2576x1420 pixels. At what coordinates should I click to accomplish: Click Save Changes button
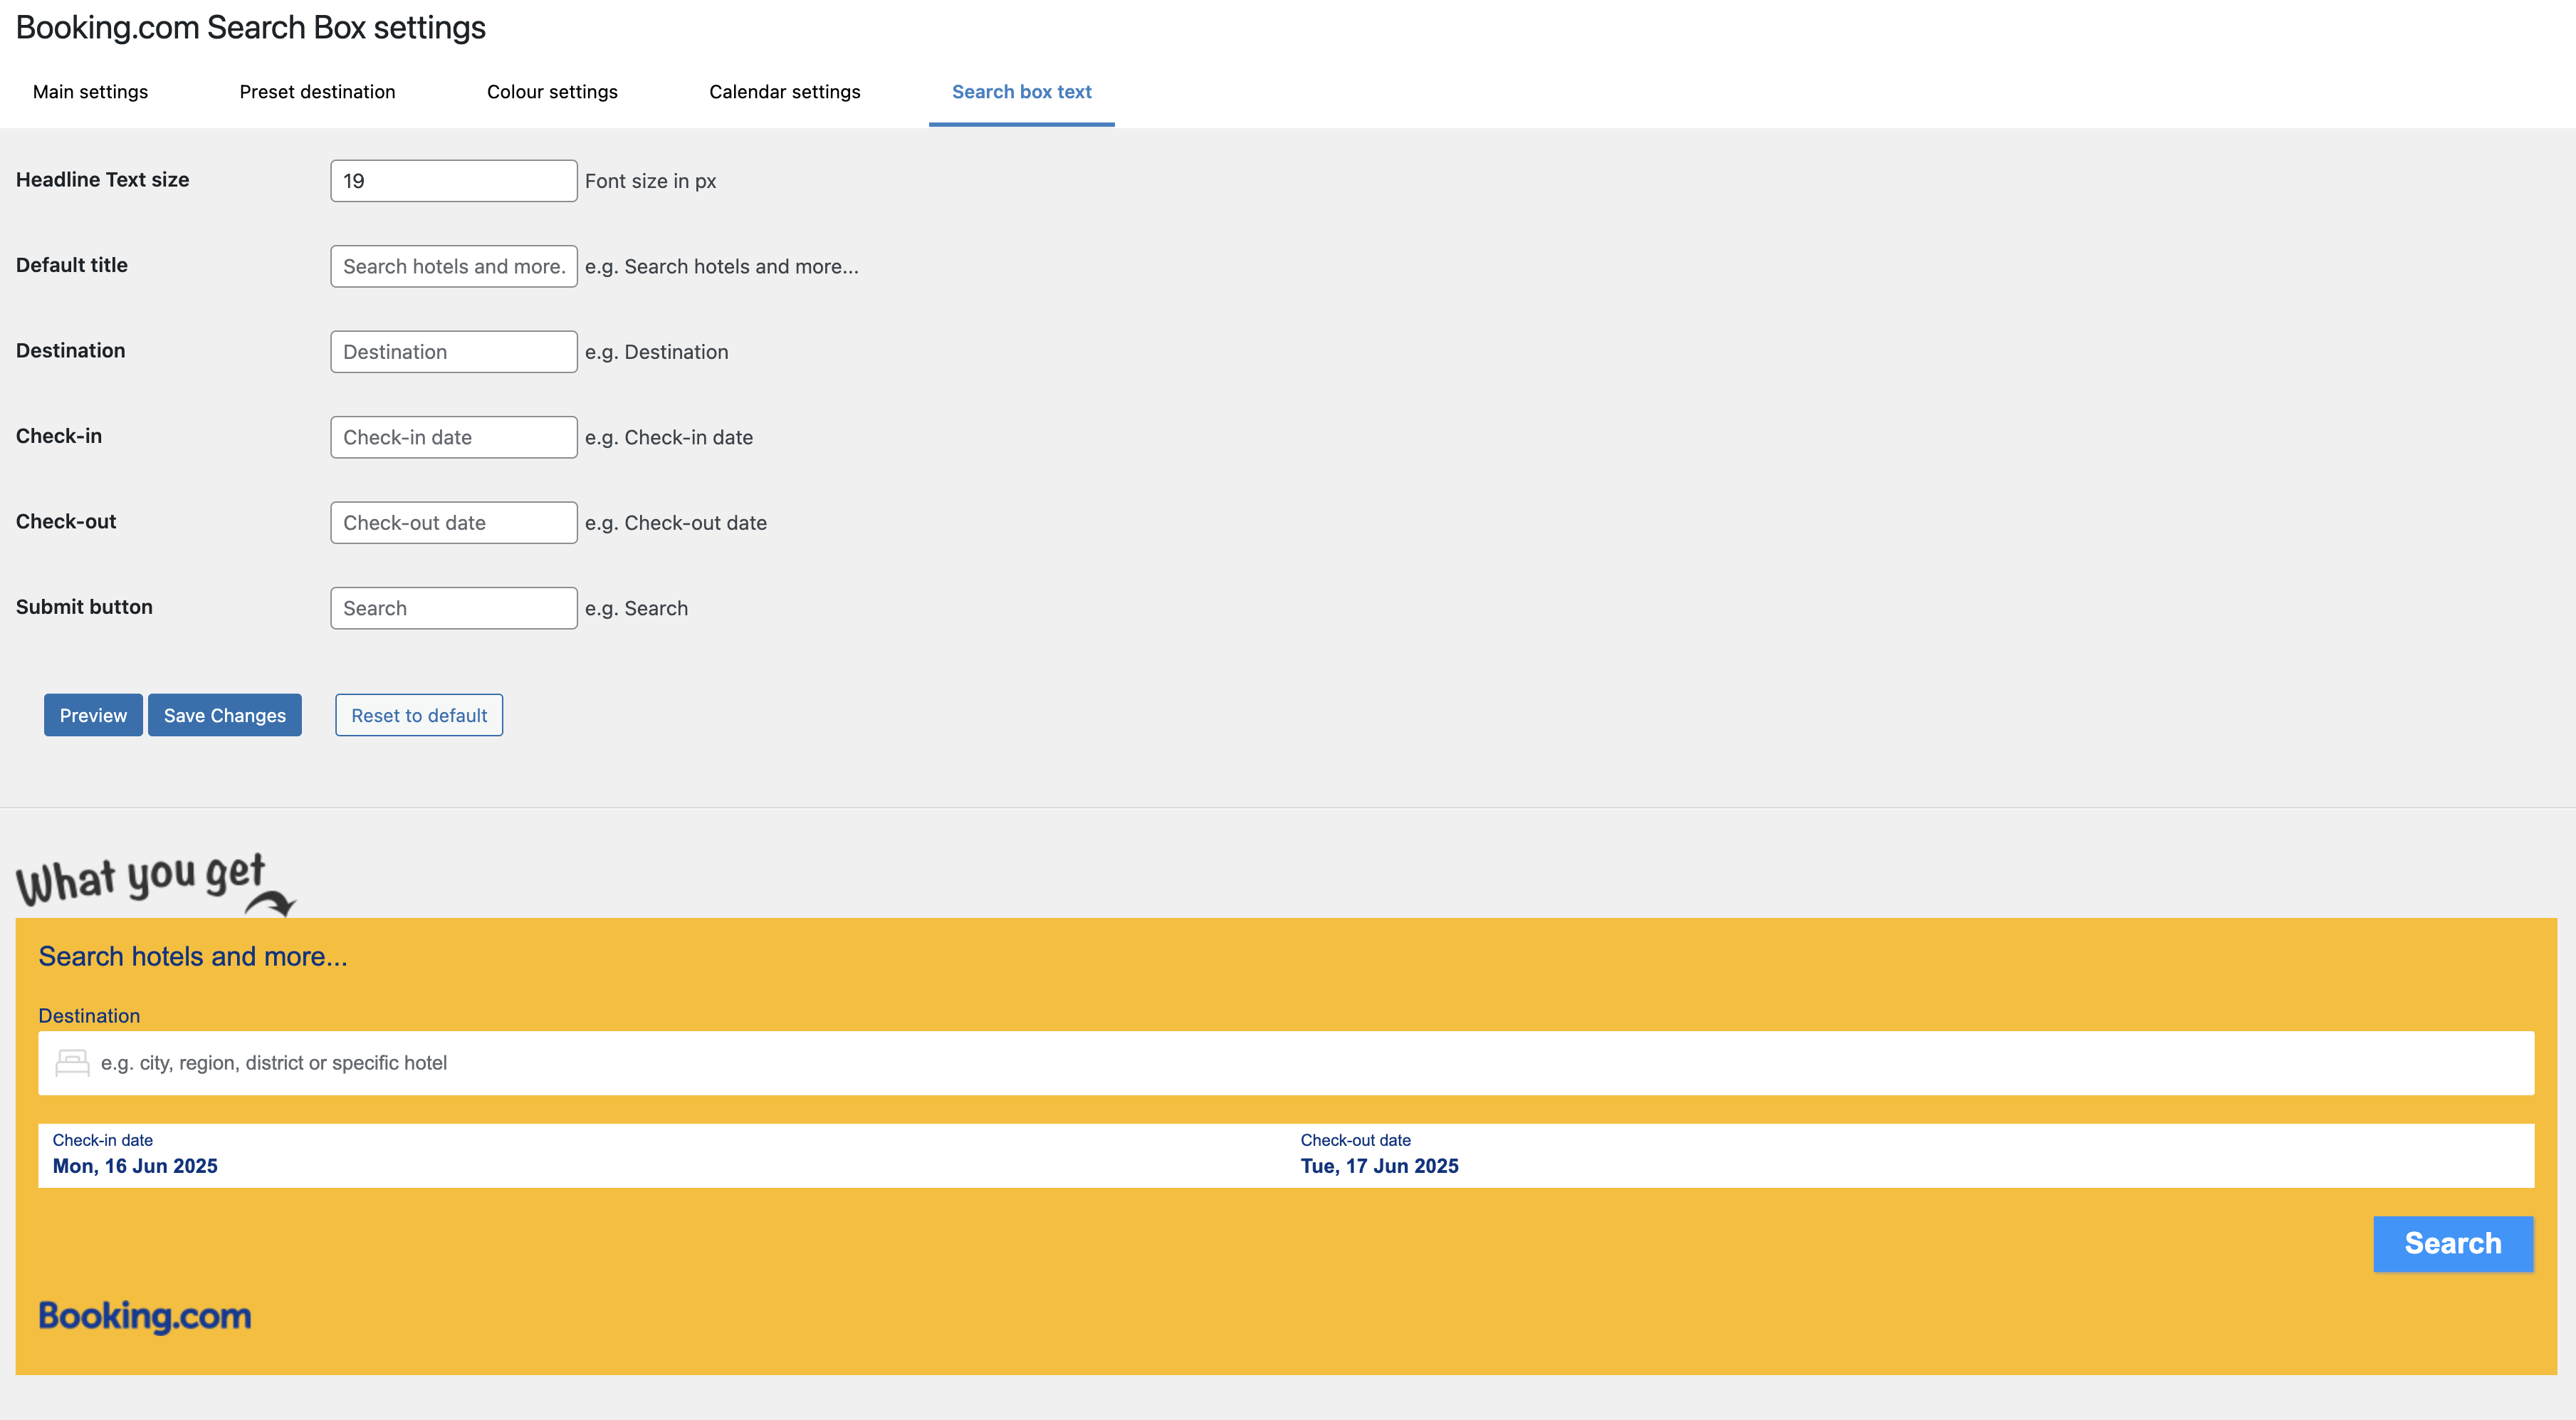tap(225, 715)
